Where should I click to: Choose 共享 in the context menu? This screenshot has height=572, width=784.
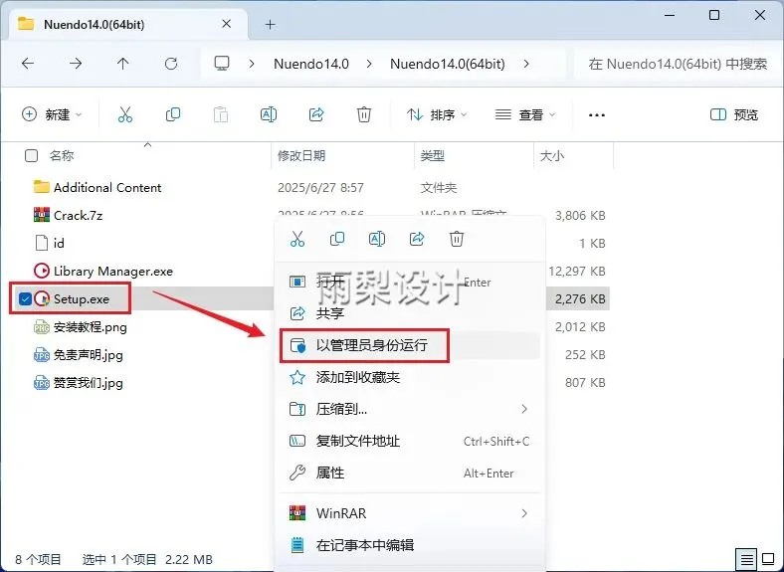point(410,313)
